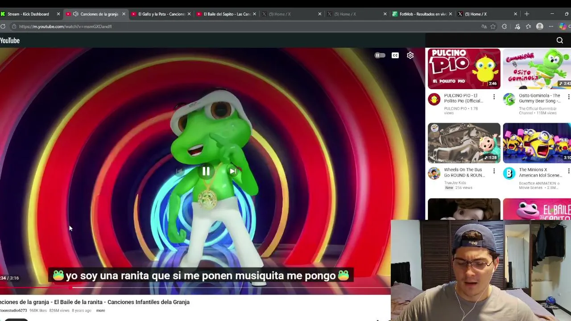The height and width of the screenshot is (321, 571).
Task: Open options menu for PULCINO PIO video
Action: (x=494, y=97)
